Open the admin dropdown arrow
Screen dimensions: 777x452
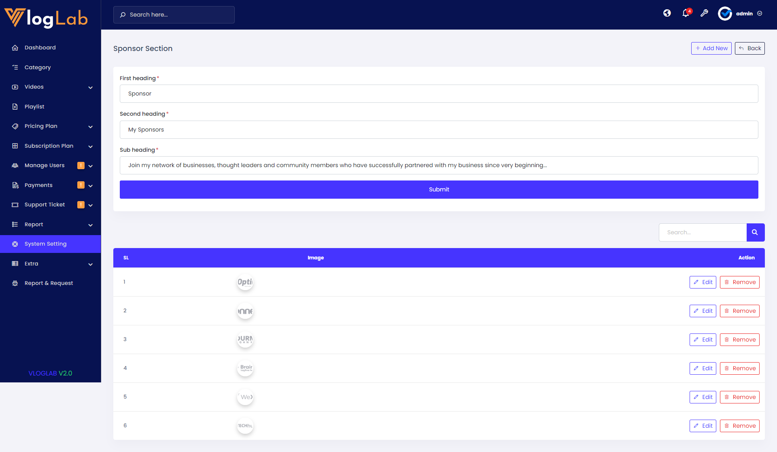(760, 13)
